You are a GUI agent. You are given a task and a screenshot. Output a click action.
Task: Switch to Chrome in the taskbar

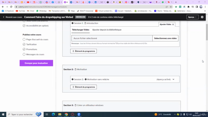(66, 114)
